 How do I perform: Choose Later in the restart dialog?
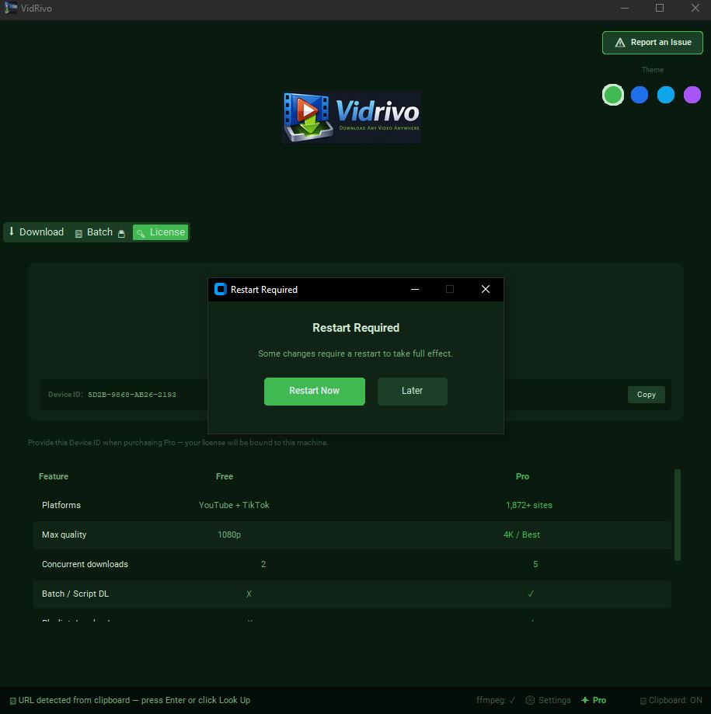click(x=412, y=391)
